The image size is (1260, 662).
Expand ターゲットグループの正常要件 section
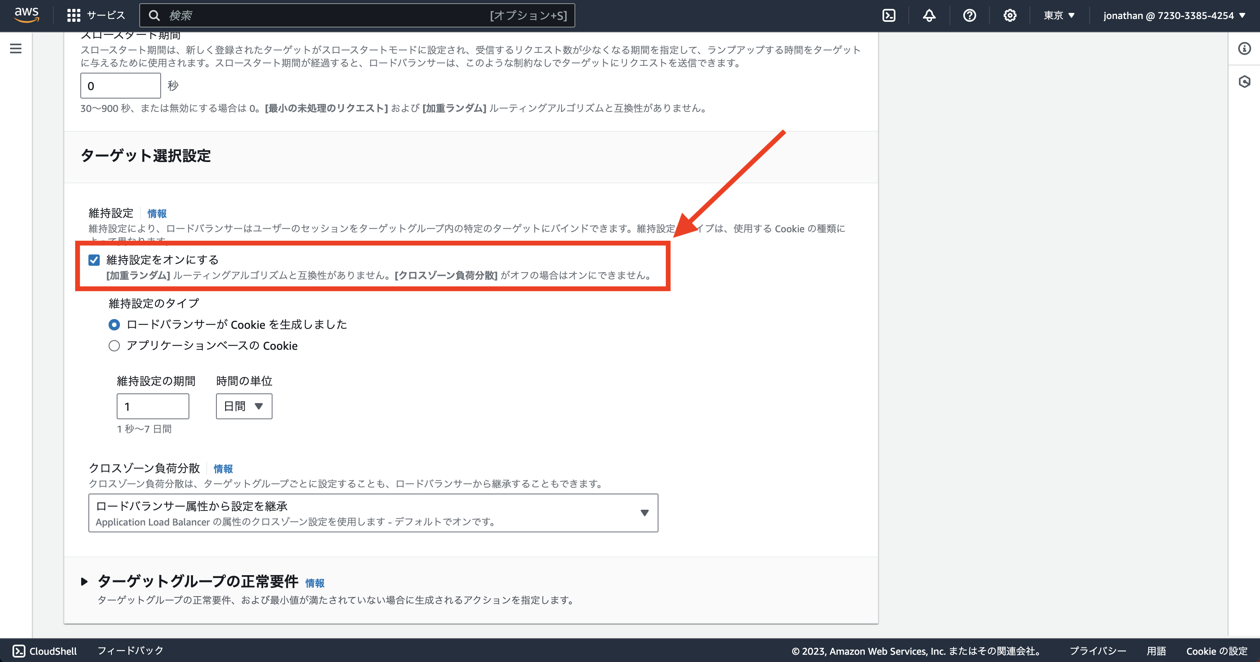[x=85, y=582]
